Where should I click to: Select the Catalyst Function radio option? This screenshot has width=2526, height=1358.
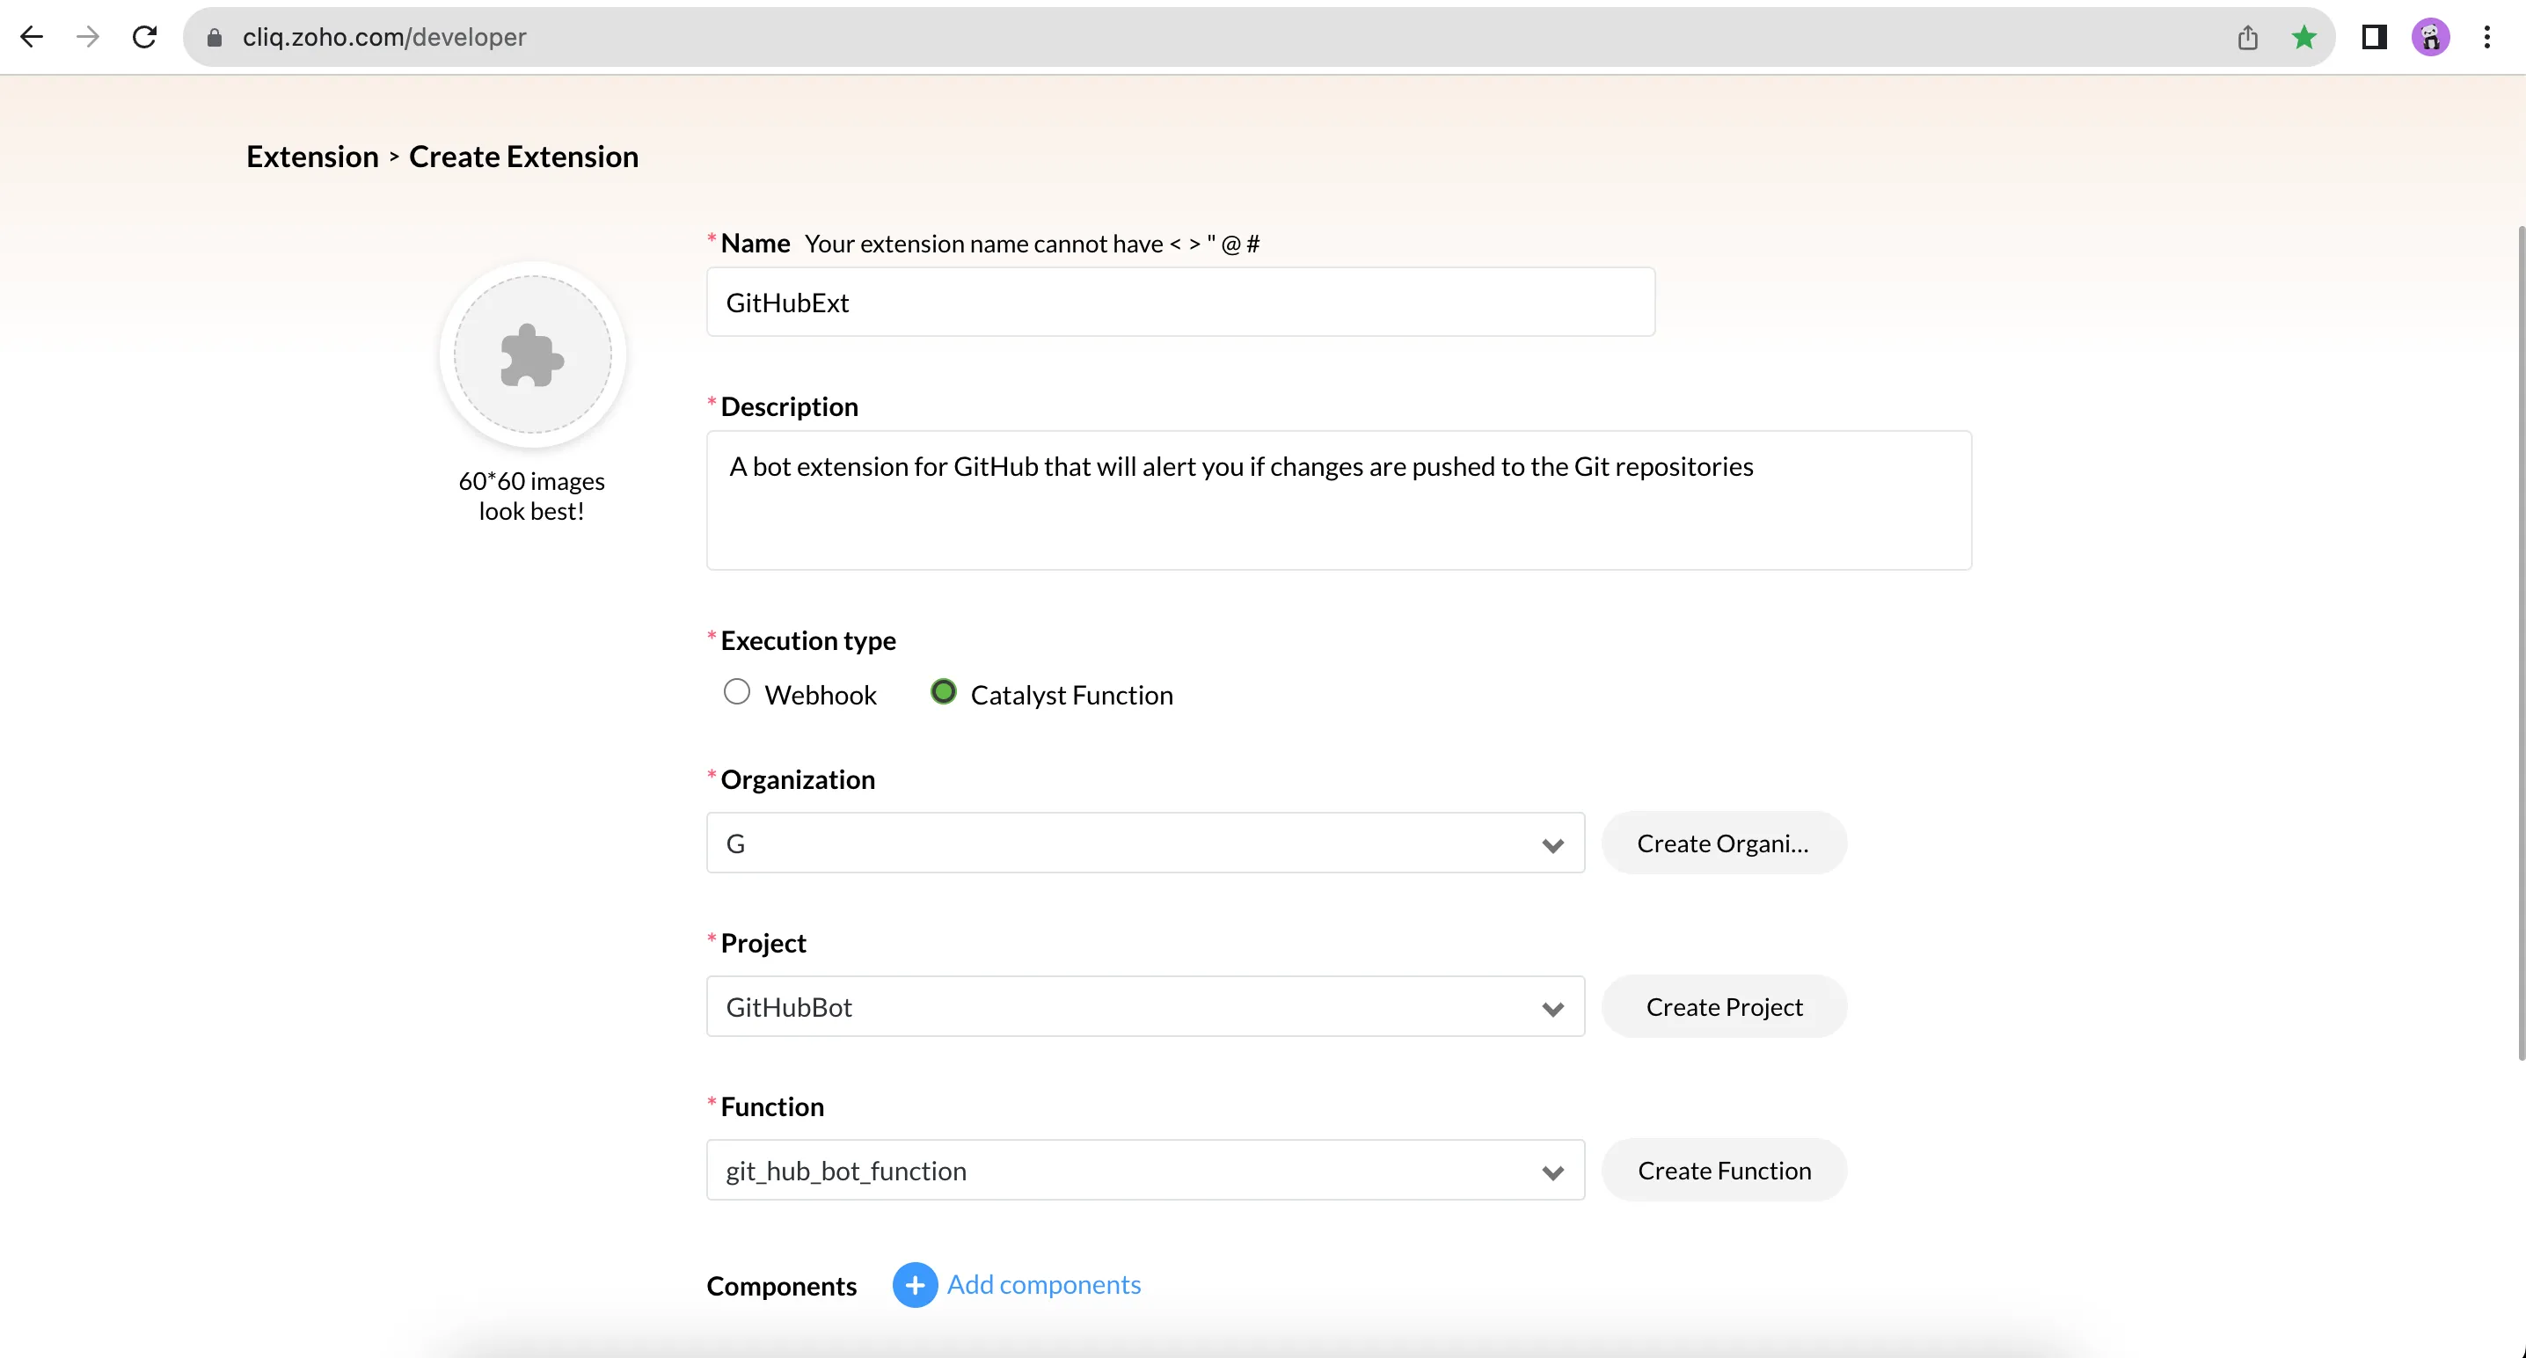click(944, 692)
